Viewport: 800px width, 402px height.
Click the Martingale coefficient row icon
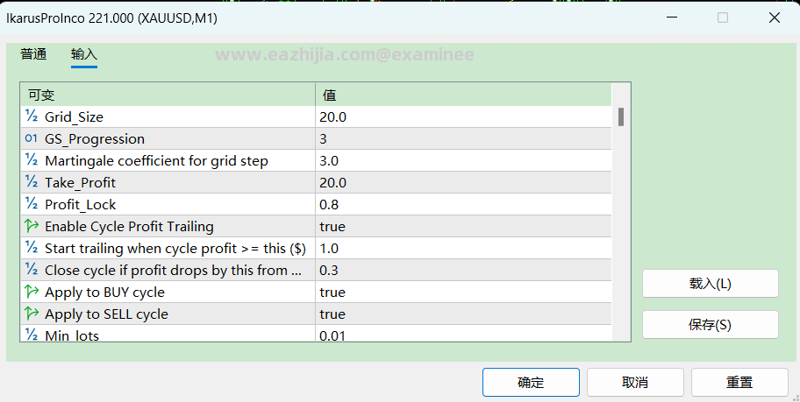[x=31, y=160]
